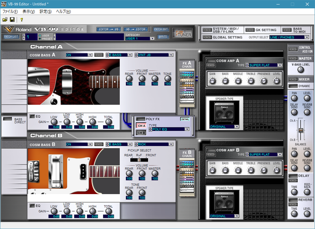Viewport: 315px width, 229px height.
Task: Toggle COSM AMP B power switch
Action: [x=211, y=150]
